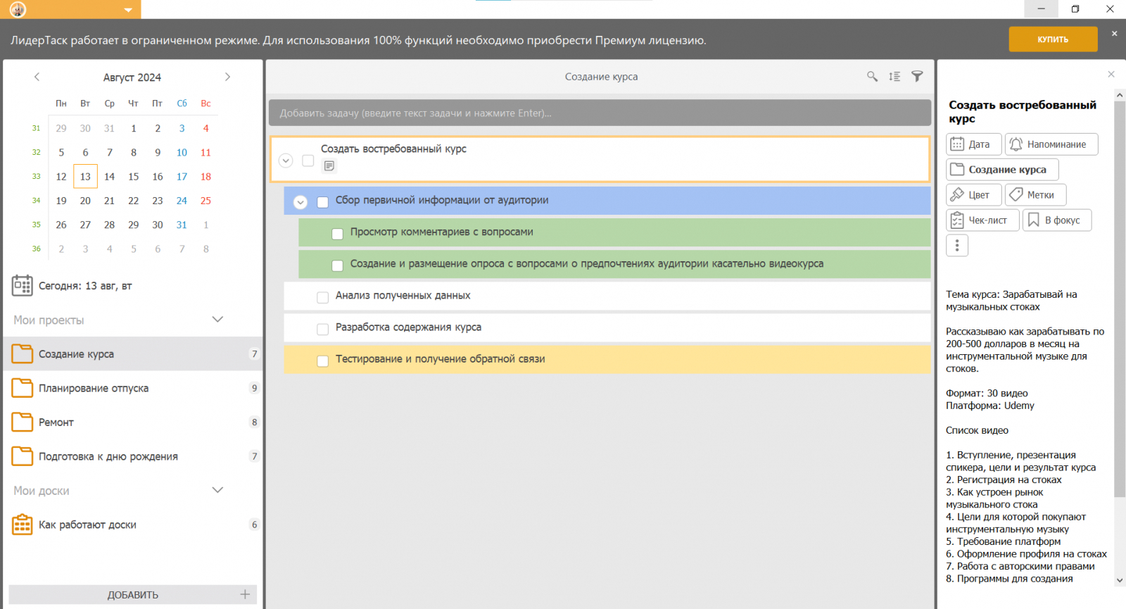Screen dimensions: 1126x609
Task: Collapse the Мои доски section
Action: click(217, 490)
